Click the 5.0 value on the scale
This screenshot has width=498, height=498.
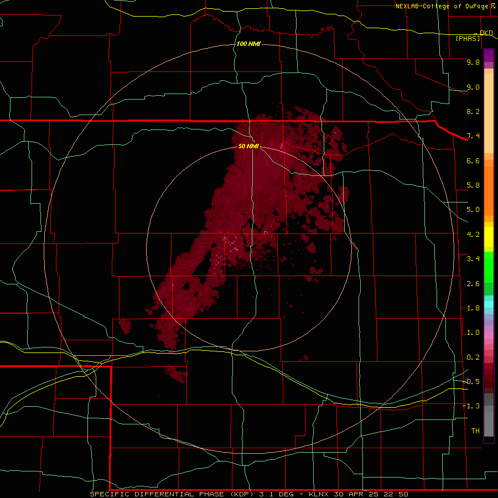point(473,210)
